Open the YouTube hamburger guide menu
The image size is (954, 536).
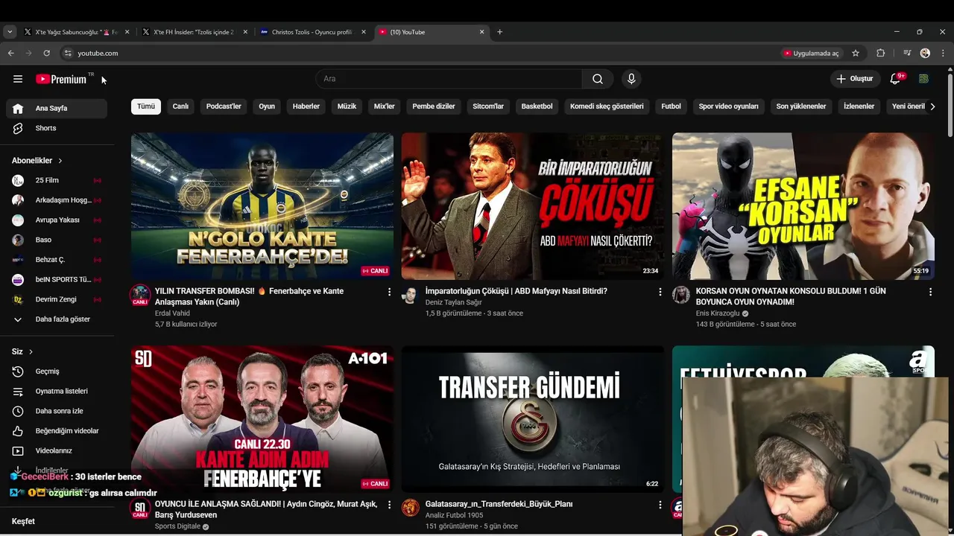pyautogui.click(x=18, y=79)
